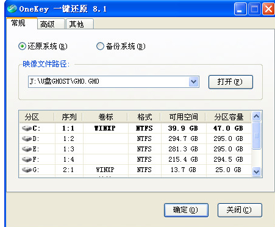
Task: Click the 打开(F) button
Action: tap(230, 82)
